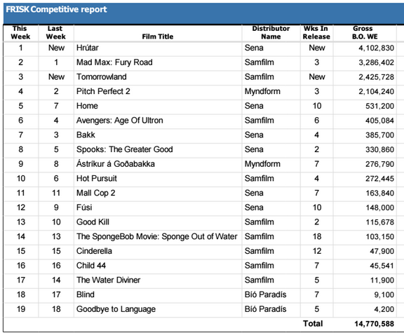Click the total gross value 14,770,588
Screen dimensions: 404x333
coord(374,324)
